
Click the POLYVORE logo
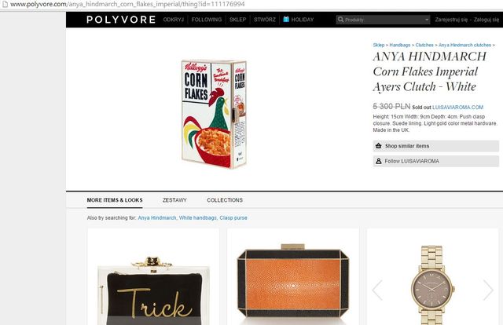121,20
